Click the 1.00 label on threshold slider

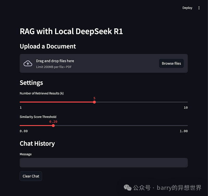pos(184,131)
